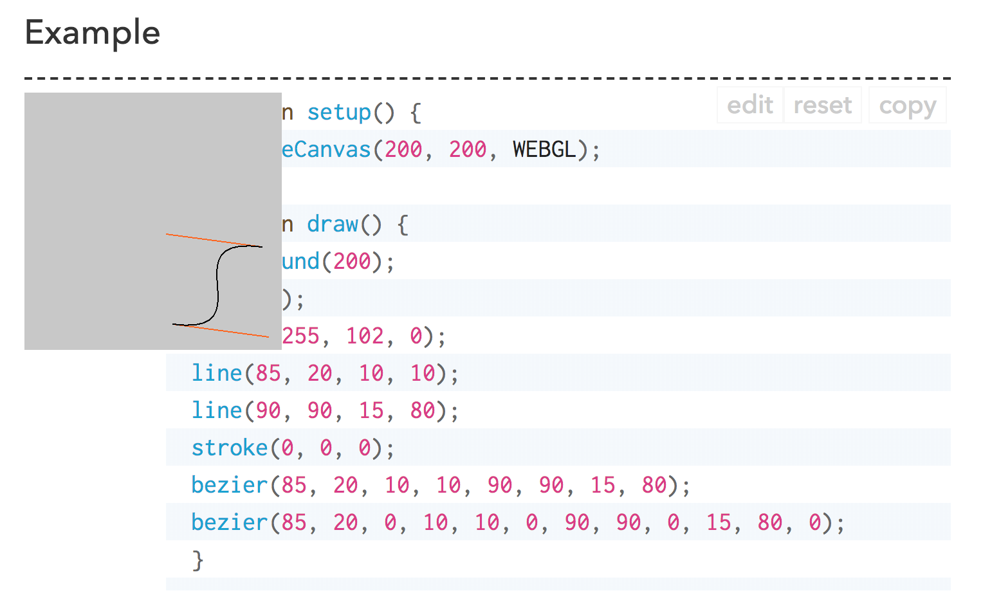Click the line(85, 20, 10, 10); code line
The width and height of the screenshot is (1001, 602).
tap(326, 374)
